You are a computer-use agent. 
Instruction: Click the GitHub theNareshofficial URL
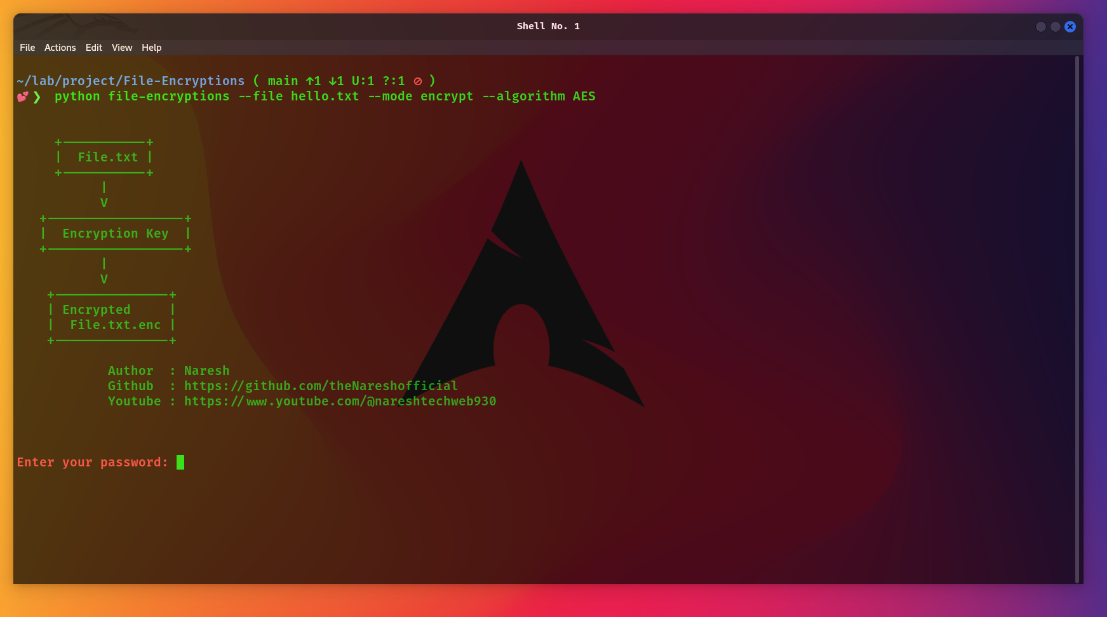[321, 386]
